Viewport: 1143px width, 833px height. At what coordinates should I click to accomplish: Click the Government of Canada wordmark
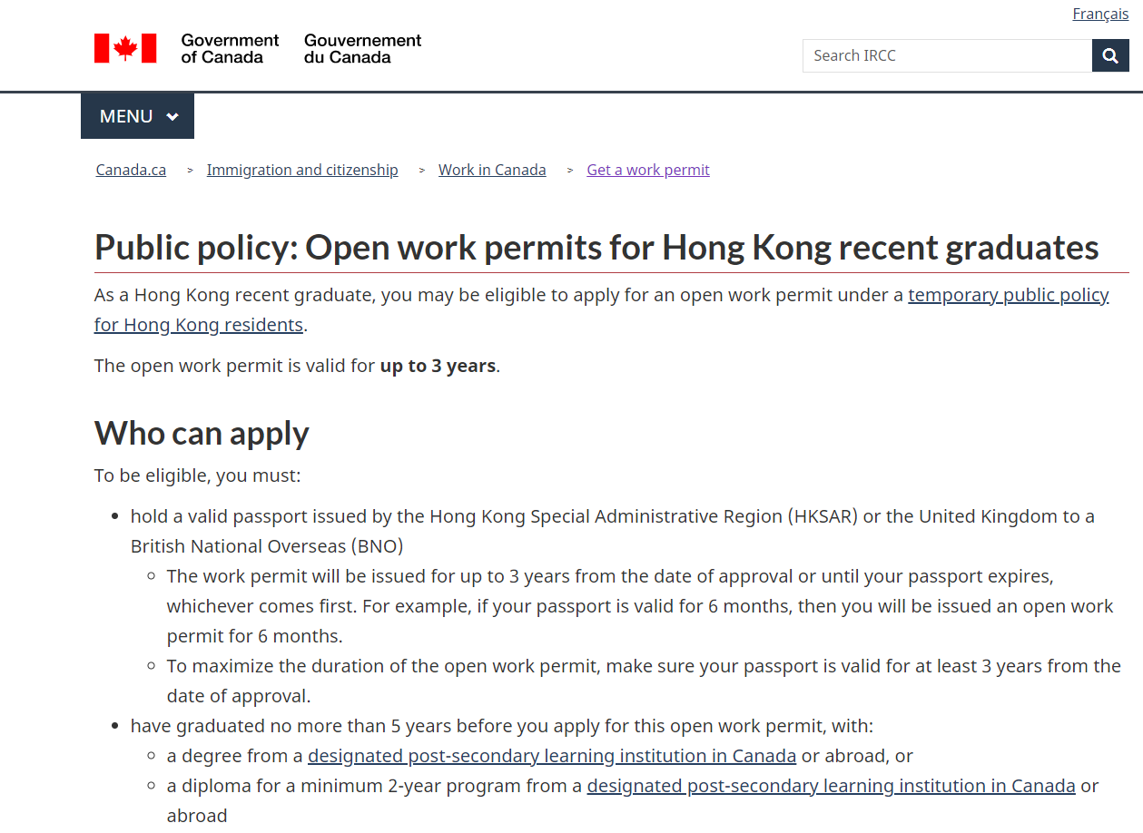click(x=258, y=48)
